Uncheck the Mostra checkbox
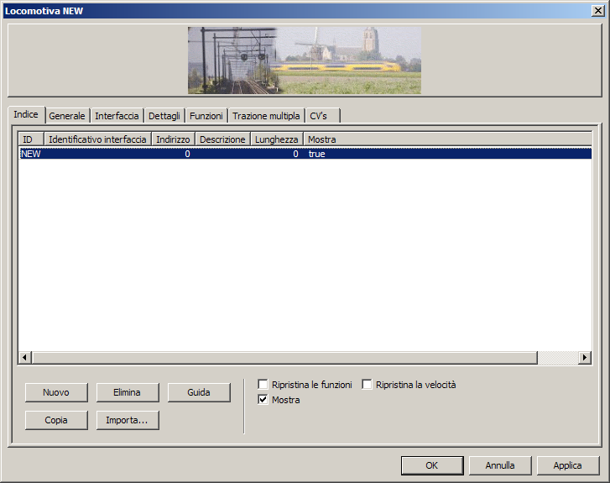The height and width of the screenshot is (483, 610). (264, 400)
